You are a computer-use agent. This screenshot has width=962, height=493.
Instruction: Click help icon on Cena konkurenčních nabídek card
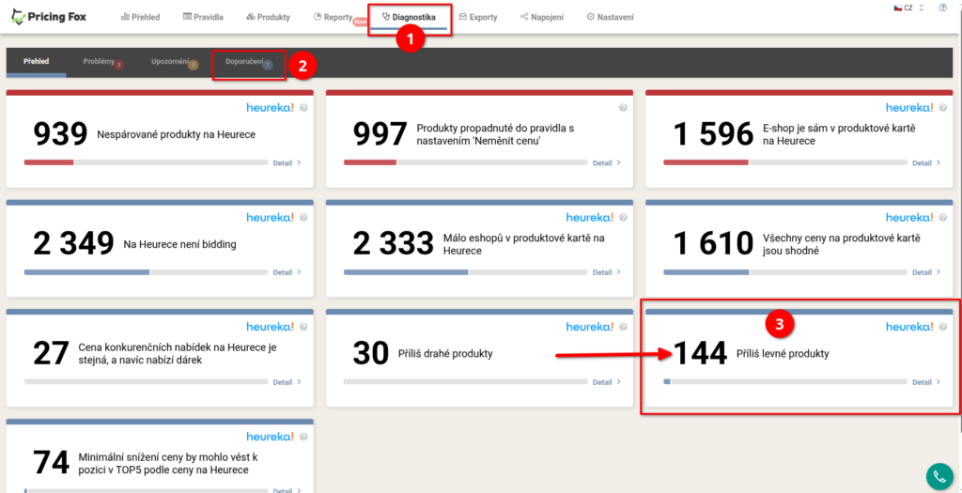pos(303,326)
